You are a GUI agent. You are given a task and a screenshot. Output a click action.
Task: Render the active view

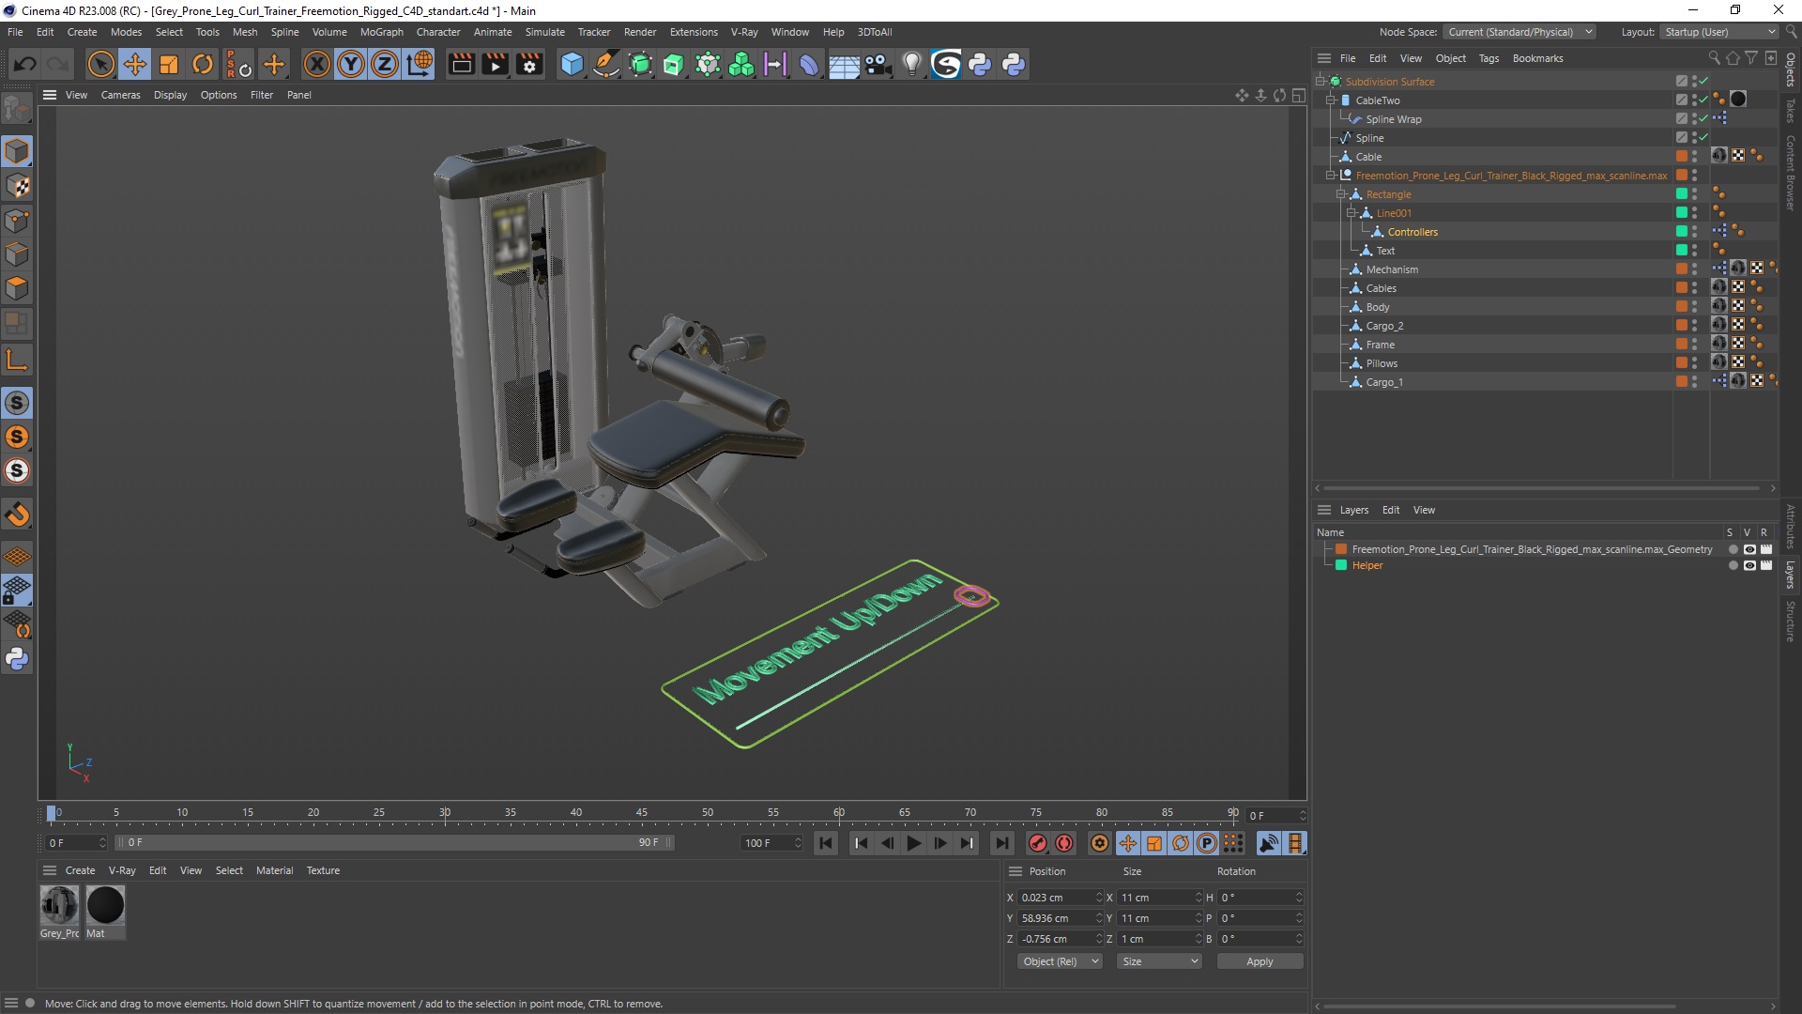coord(462,64)
